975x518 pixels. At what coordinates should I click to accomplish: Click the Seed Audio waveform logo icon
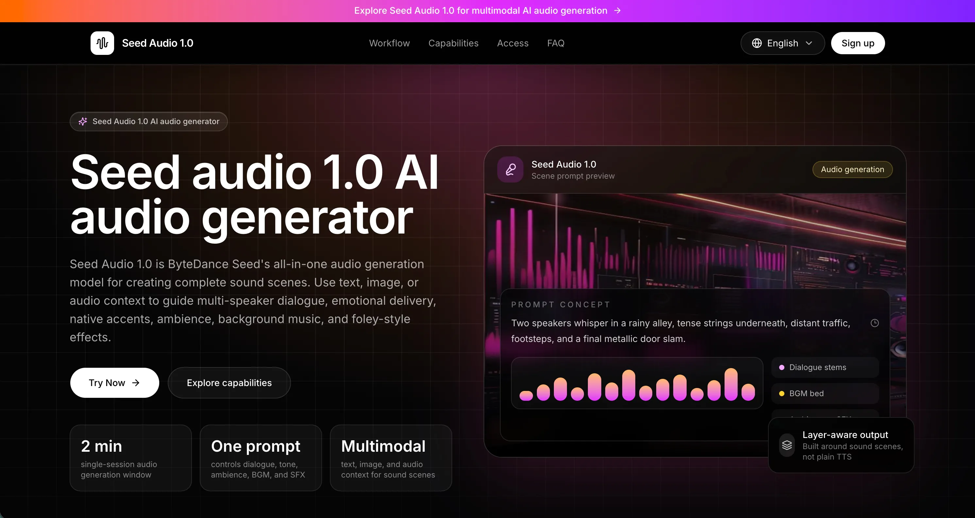point(102,43)
